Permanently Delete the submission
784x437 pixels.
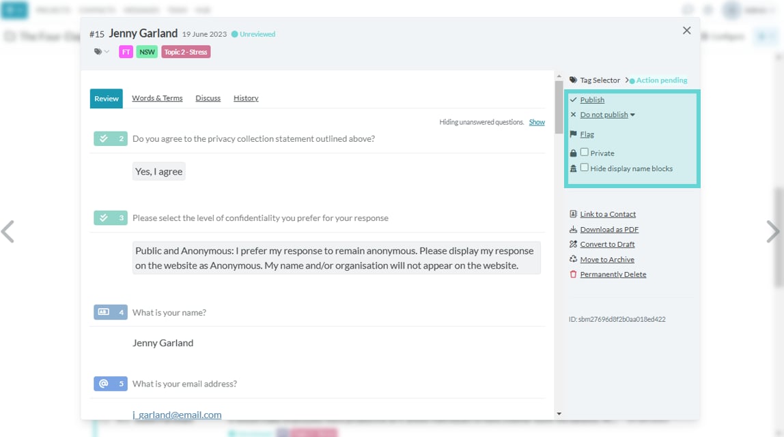(x=613, y=274)
